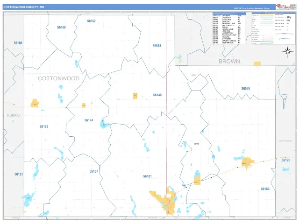299x224 pixels.
Task: Click the publisher logo in the title bar
Action: point(283,7)
